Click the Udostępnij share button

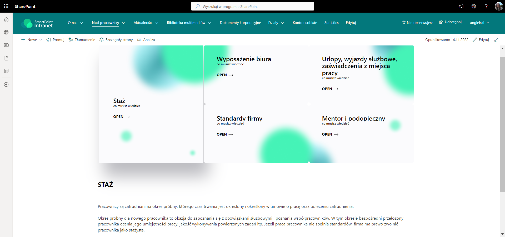pos(451,22)
